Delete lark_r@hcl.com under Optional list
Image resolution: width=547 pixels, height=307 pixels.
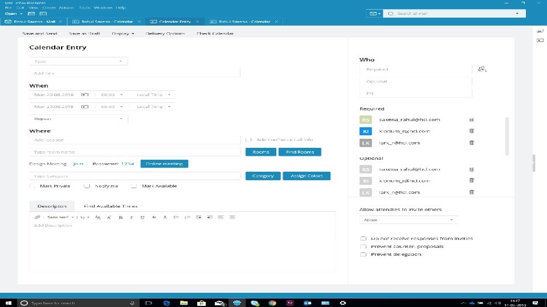(472, 192)
